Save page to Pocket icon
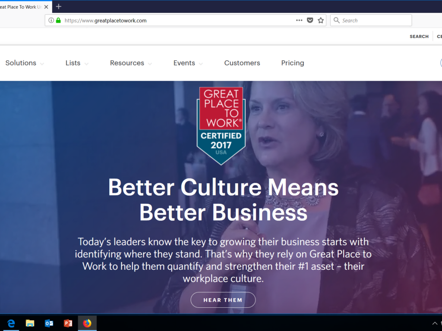The image size is (442, 331). pos(310,20)
